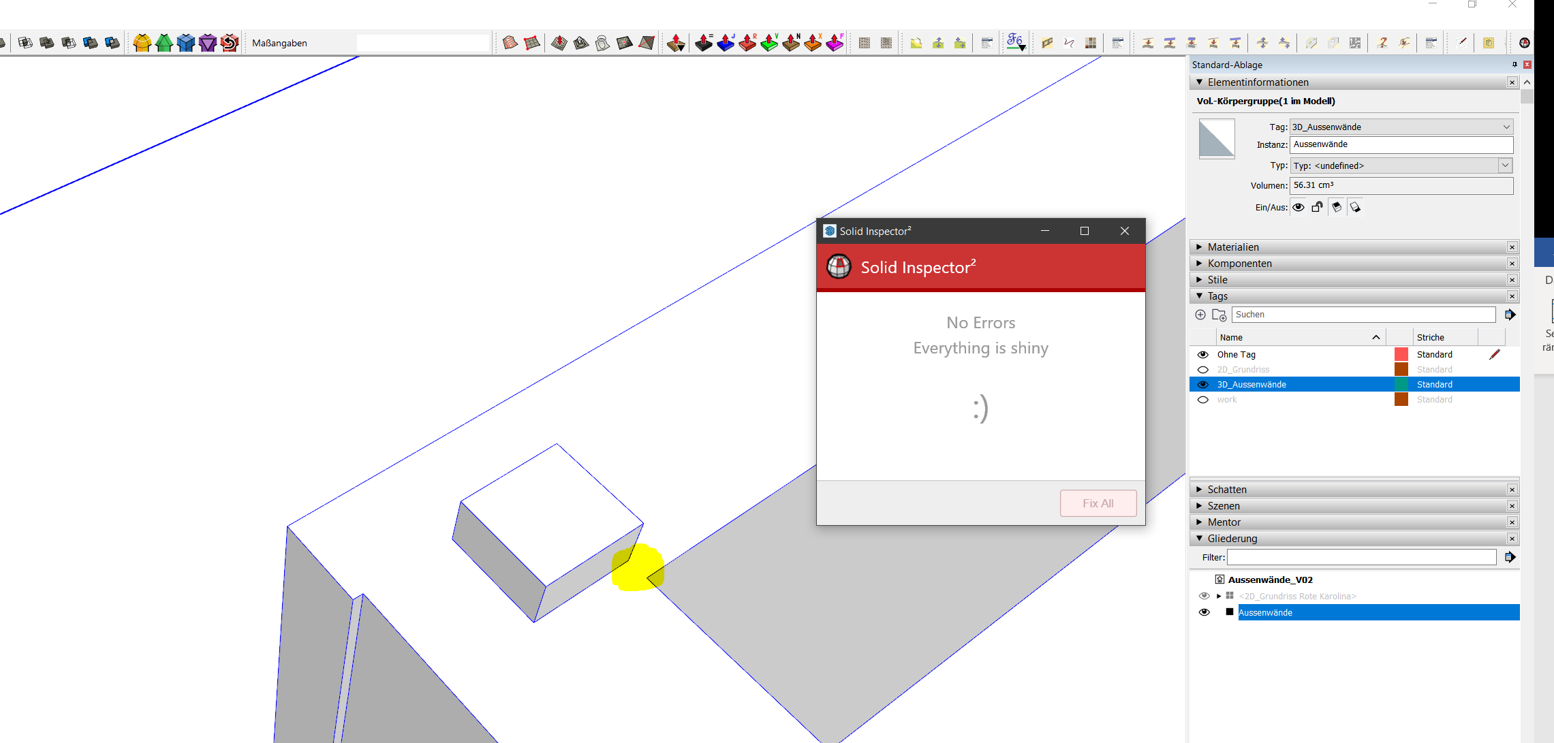Screen dimensions: 1554x743
Task: Hide Aussenwände group in Gliederung outliner
Action: click(x=1204, y=612)
